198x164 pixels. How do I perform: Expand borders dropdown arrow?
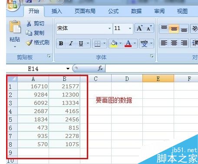click(x=104, y=44)
